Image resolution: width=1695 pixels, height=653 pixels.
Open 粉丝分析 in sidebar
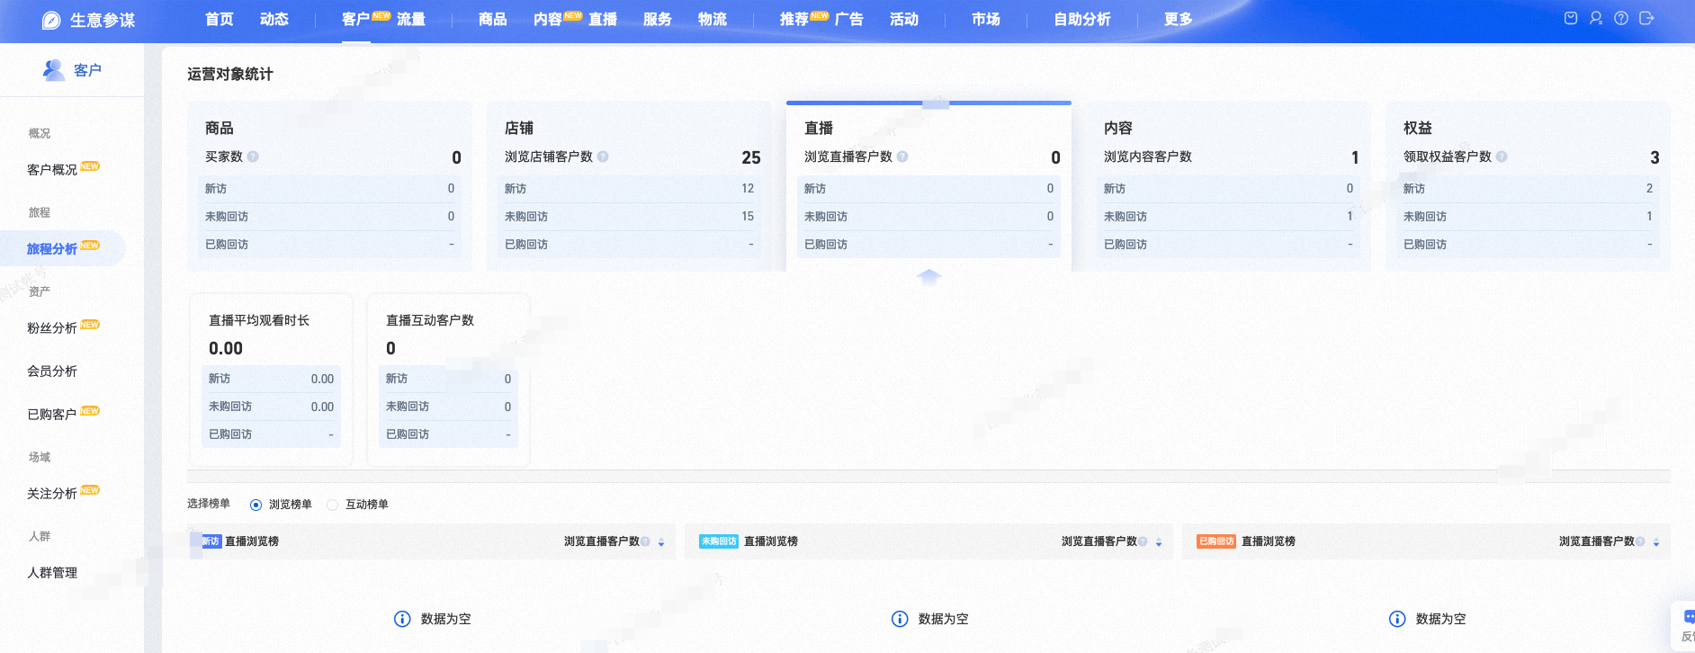point(52,327)
